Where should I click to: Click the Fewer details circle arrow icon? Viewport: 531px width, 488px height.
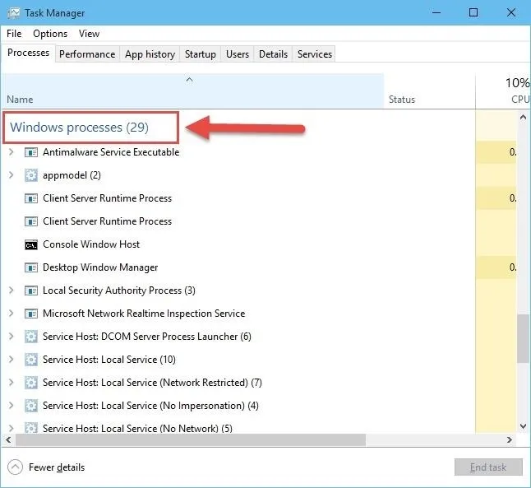15,467
